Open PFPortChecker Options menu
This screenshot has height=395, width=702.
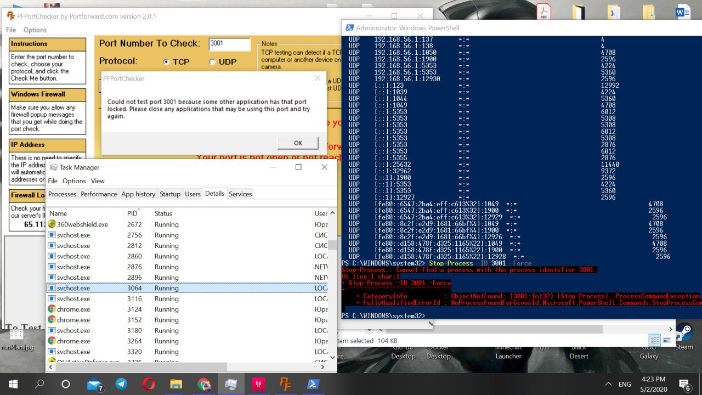(35, 30)
